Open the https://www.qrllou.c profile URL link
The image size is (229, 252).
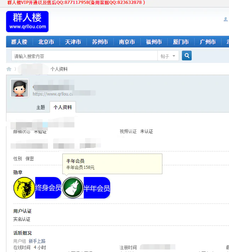coord(52,94)
